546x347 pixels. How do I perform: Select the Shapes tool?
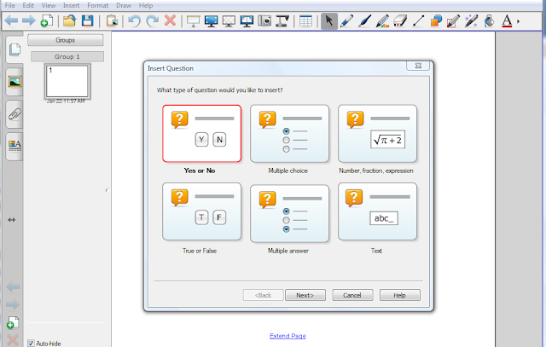click(x=436, y=20)
